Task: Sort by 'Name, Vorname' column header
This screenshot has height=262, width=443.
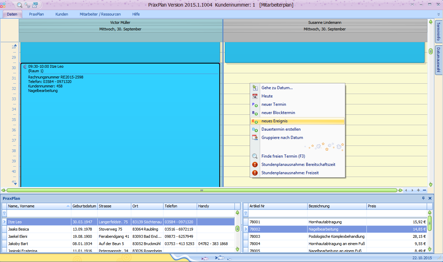Action: [39, 206]
